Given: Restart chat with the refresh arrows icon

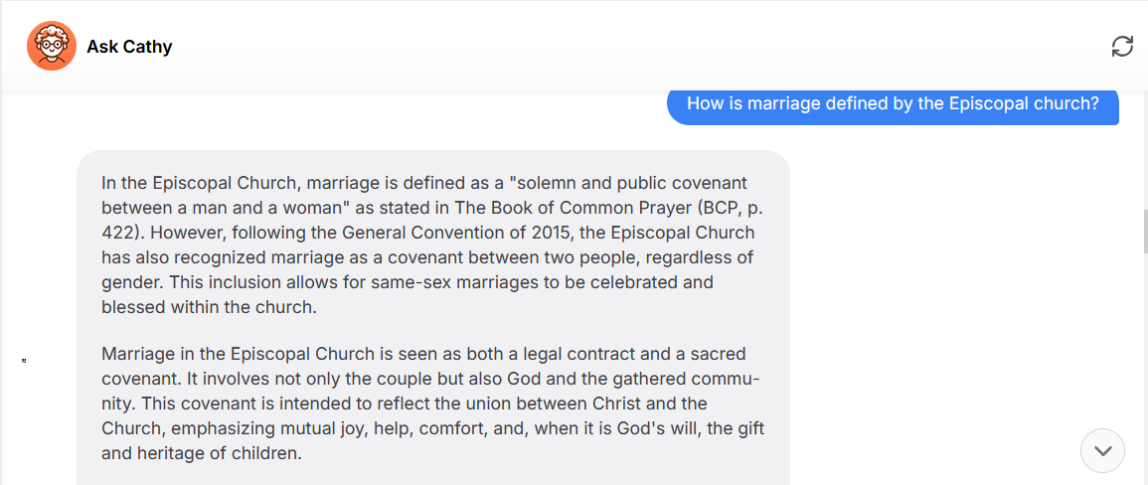Looking at the screenshot, I should tap(1122, 46).
